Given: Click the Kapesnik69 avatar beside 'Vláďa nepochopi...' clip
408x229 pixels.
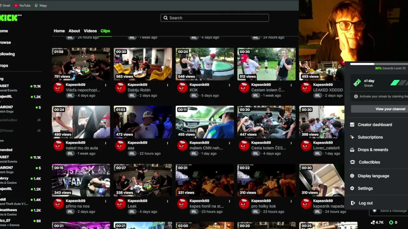Looking at the screenshot, I should pos(59,87).
